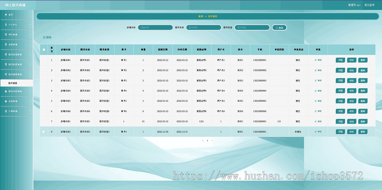Collapse the 图书借阅管理 chevron arrow
382x190 pixels.
click(30, 75)
